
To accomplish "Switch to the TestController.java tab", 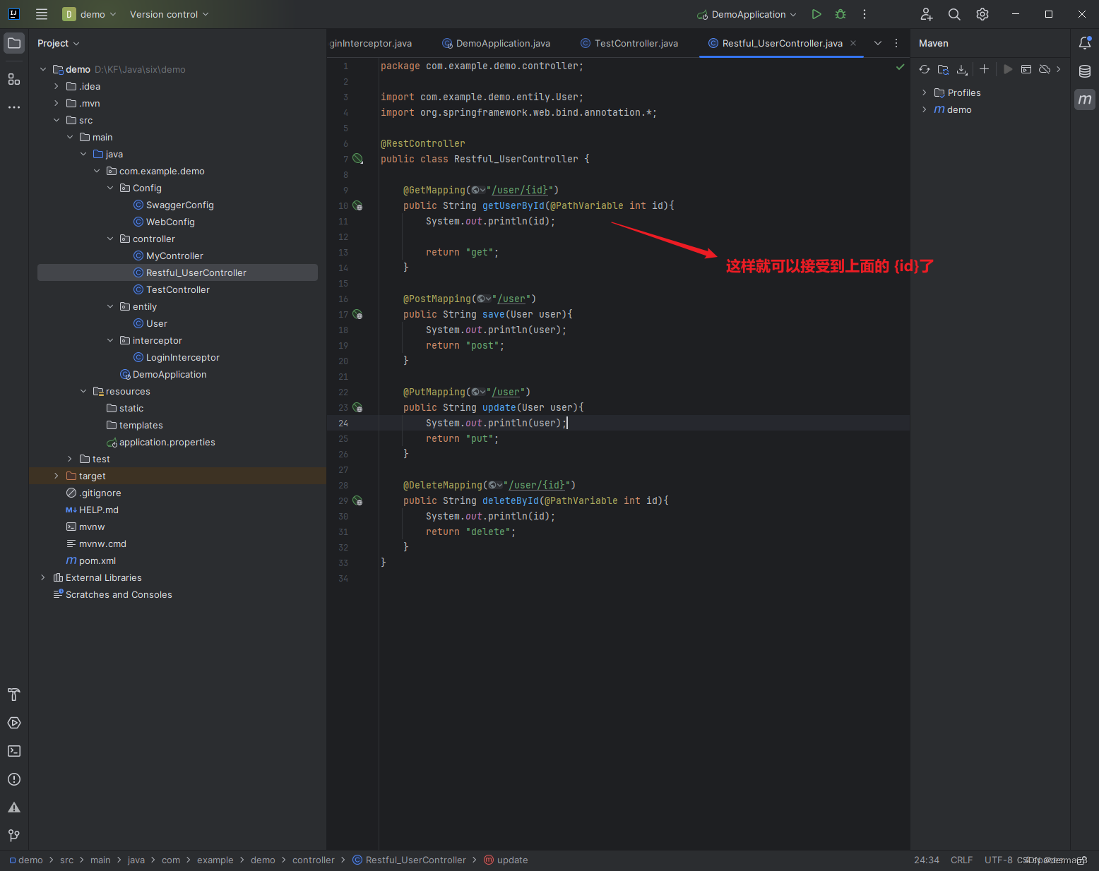I will tap(629, 43).
